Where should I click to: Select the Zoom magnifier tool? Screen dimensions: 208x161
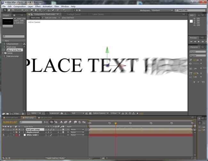(13, 10)
